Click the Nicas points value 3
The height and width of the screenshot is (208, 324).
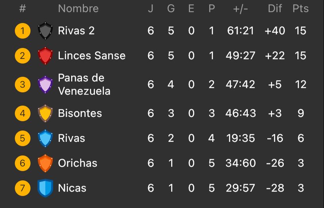[x=301, y=188]
